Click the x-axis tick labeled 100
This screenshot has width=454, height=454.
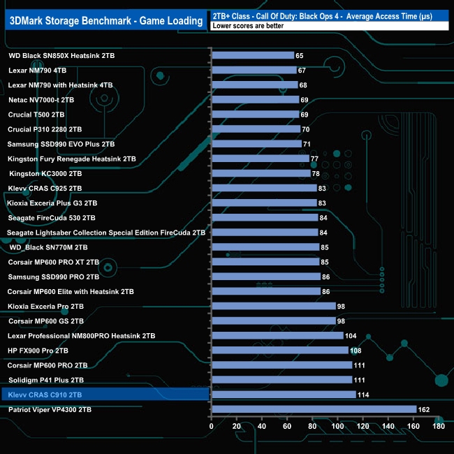(337, 426)
